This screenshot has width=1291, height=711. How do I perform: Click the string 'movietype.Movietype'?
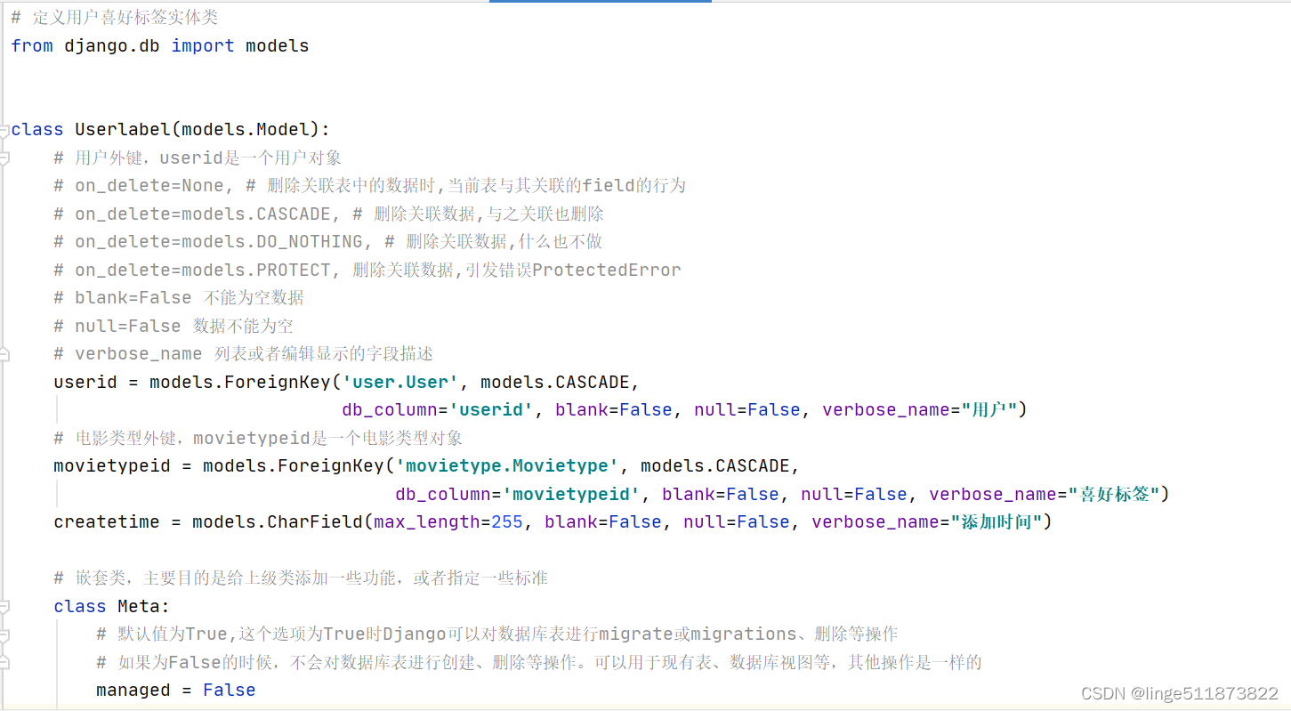click(x=507, y=466)
